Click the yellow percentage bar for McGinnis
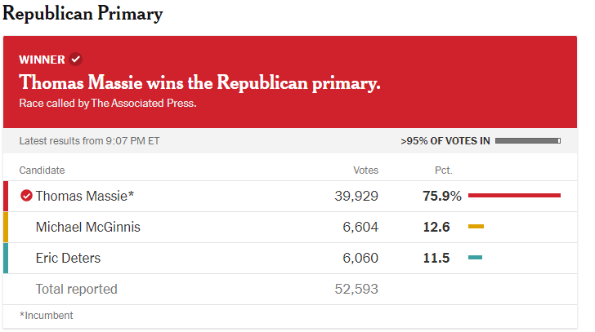Image resolution: width=595 pixels, height=332 pixels. (x=476, y=227)
